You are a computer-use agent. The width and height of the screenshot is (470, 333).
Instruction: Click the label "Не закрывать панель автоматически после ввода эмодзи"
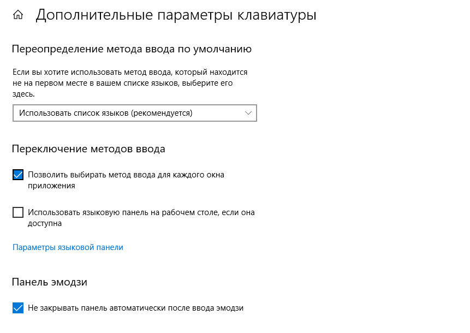[x=135, y=308]
